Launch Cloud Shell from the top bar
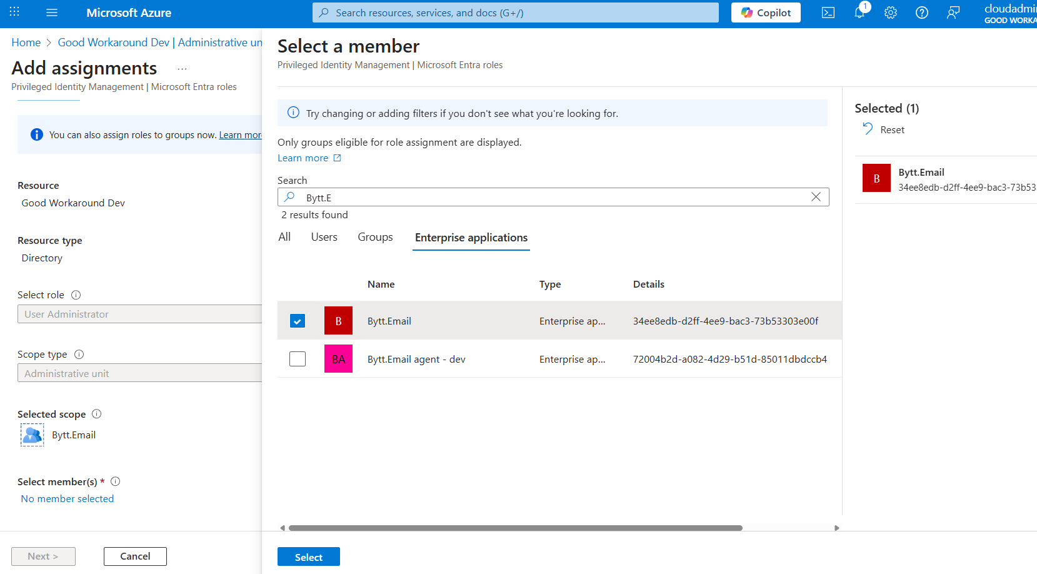Viewport: 1037px width, 574px height. 828,13
